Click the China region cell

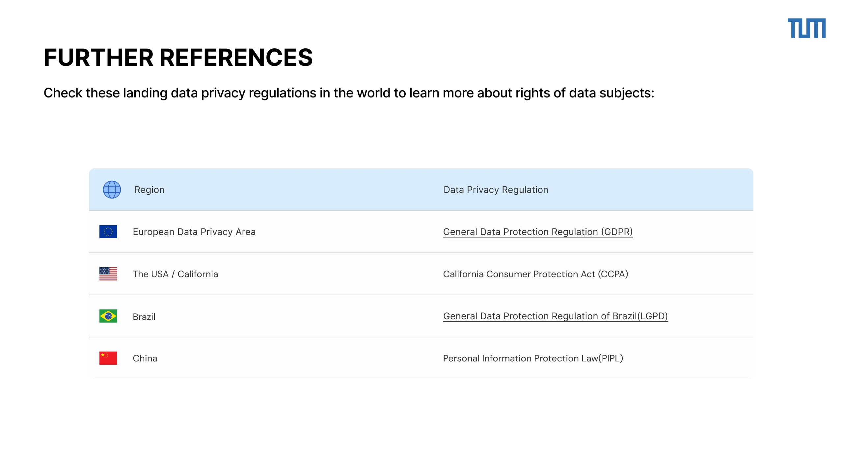145,358
